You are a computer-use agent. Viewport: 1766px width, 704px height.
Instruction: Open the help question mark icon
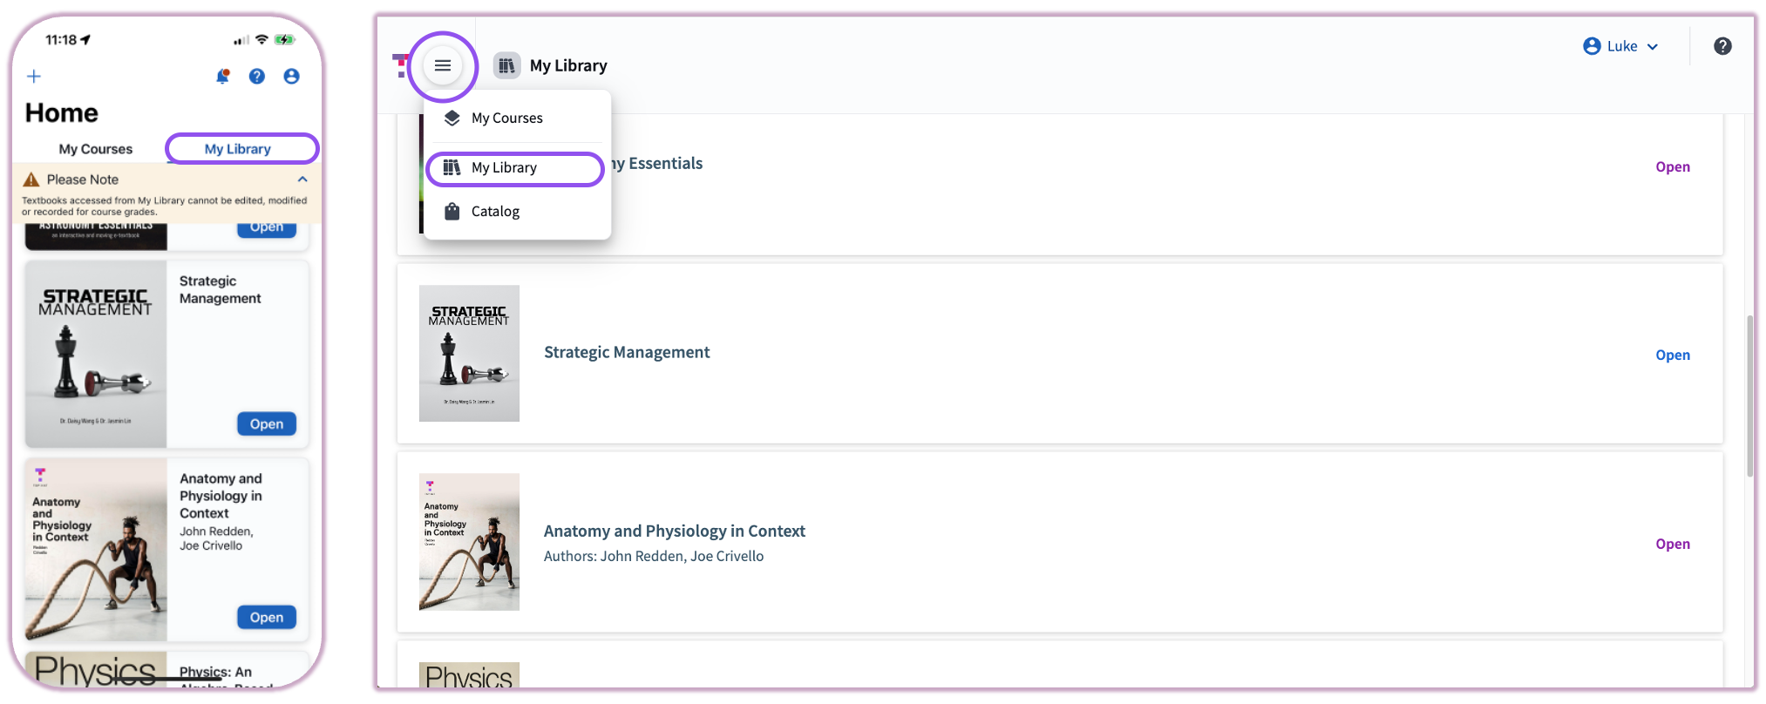pos(1722,45)
